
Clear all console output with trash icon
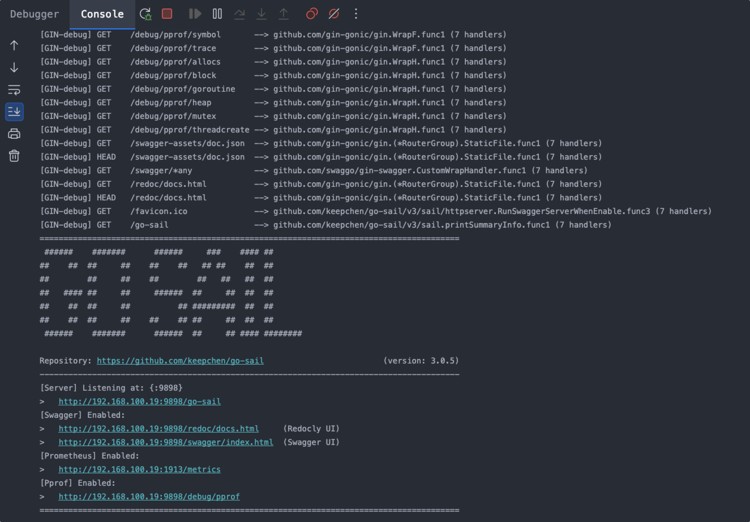(14, 156)
